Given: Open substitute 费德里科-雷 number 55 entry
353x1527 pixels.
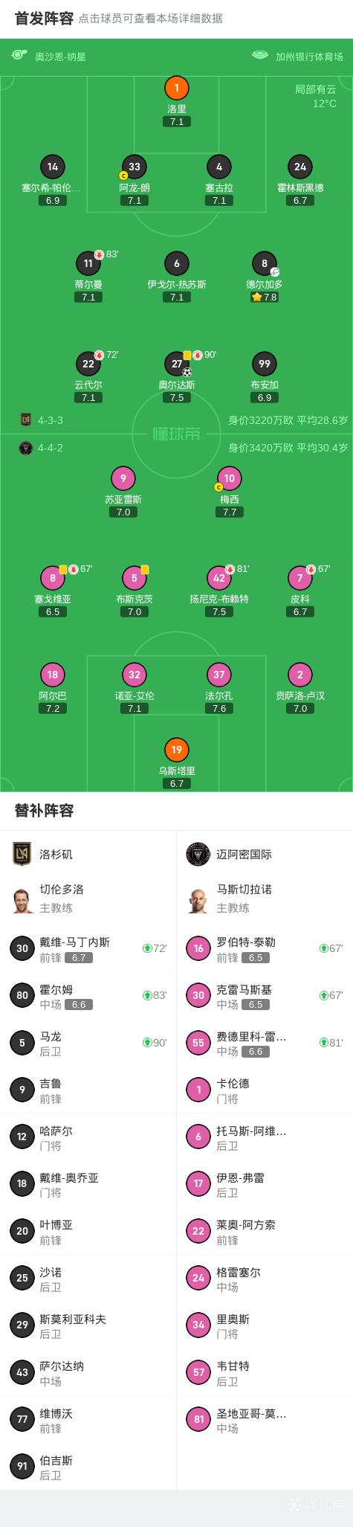Looking at the screenshot, I should pyautogui.click(x=265, y=1043).
